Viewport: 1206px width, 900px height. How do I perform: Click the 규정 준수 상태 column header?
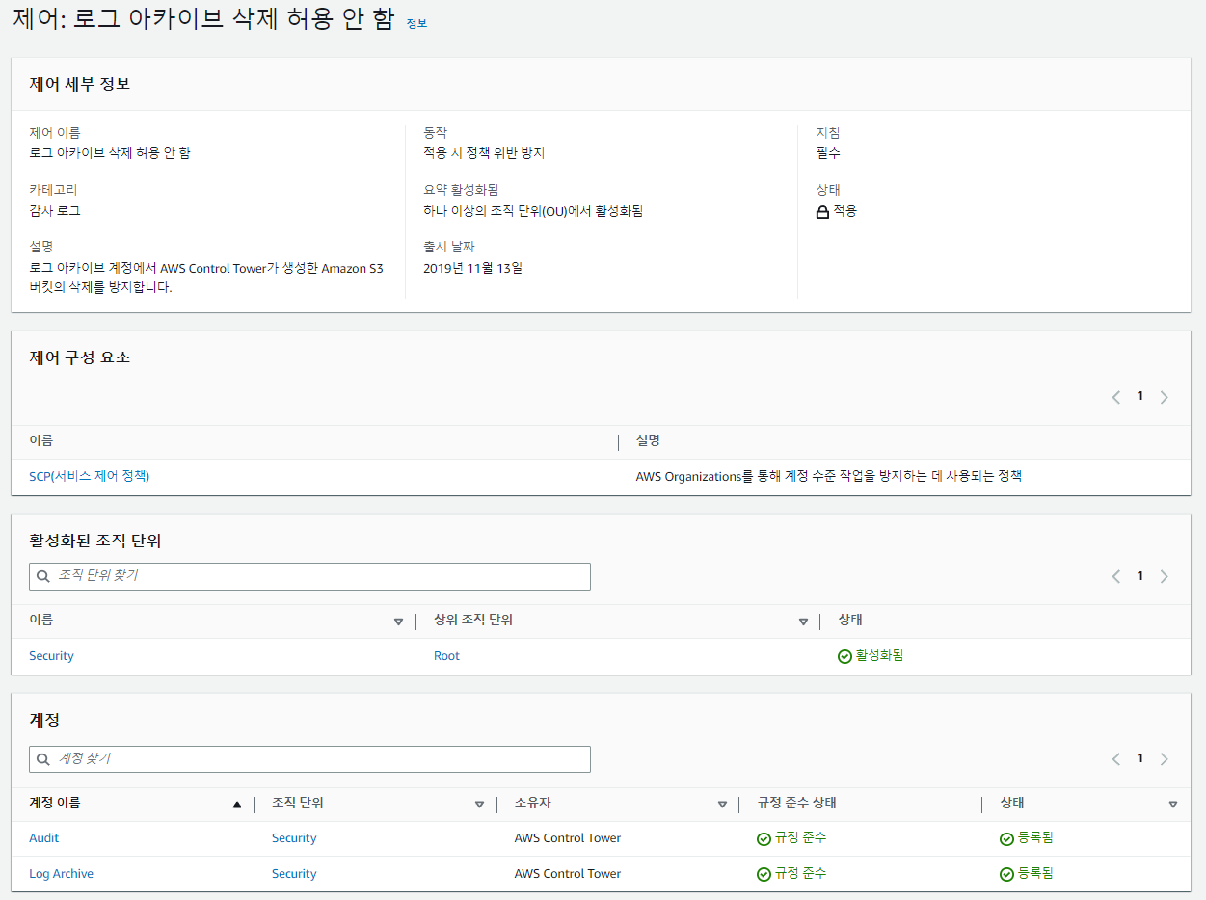click(x=796, y=803)
